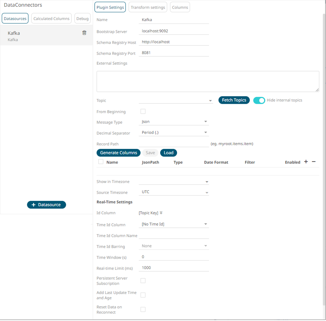Viewport: 326px width, 321px height.
Task: Open the Message Type dropdown
Action: (x=174, y=122)
